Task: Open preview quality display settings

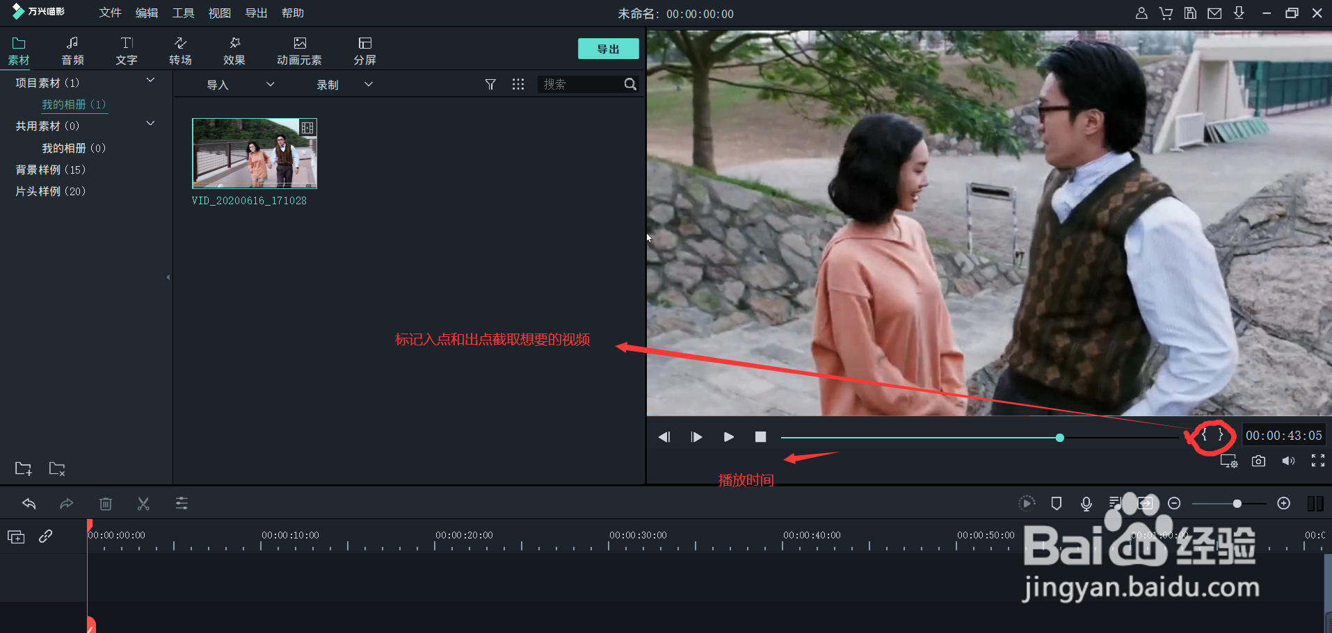Action: coord(1229,461)
